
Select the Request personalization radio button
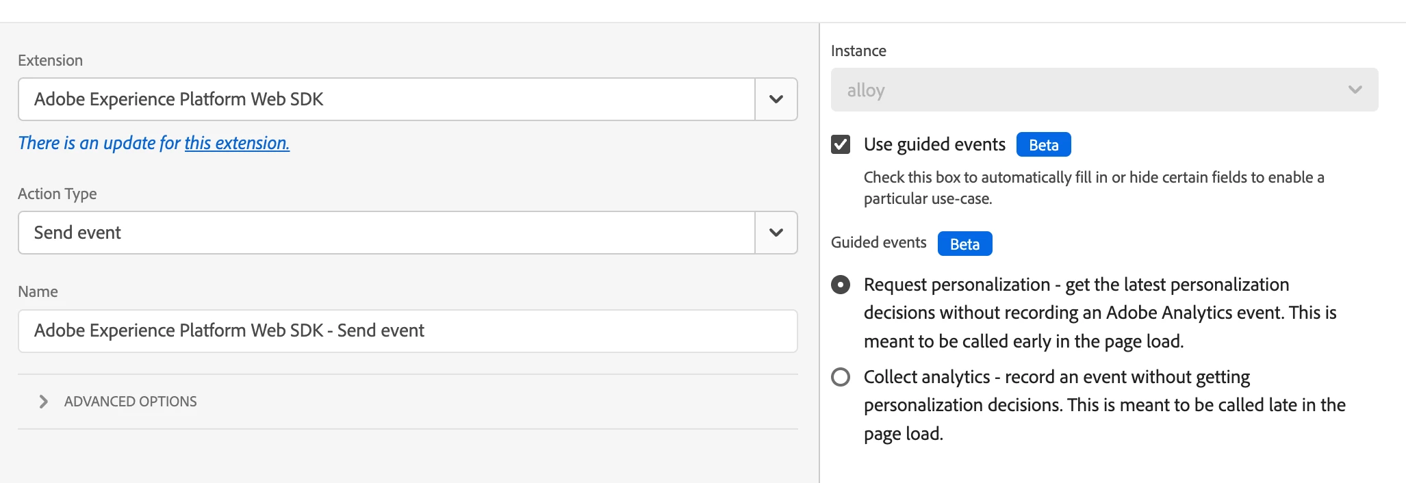point(841,285)
